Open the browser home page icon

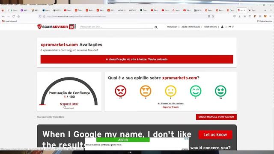(18, 16)
